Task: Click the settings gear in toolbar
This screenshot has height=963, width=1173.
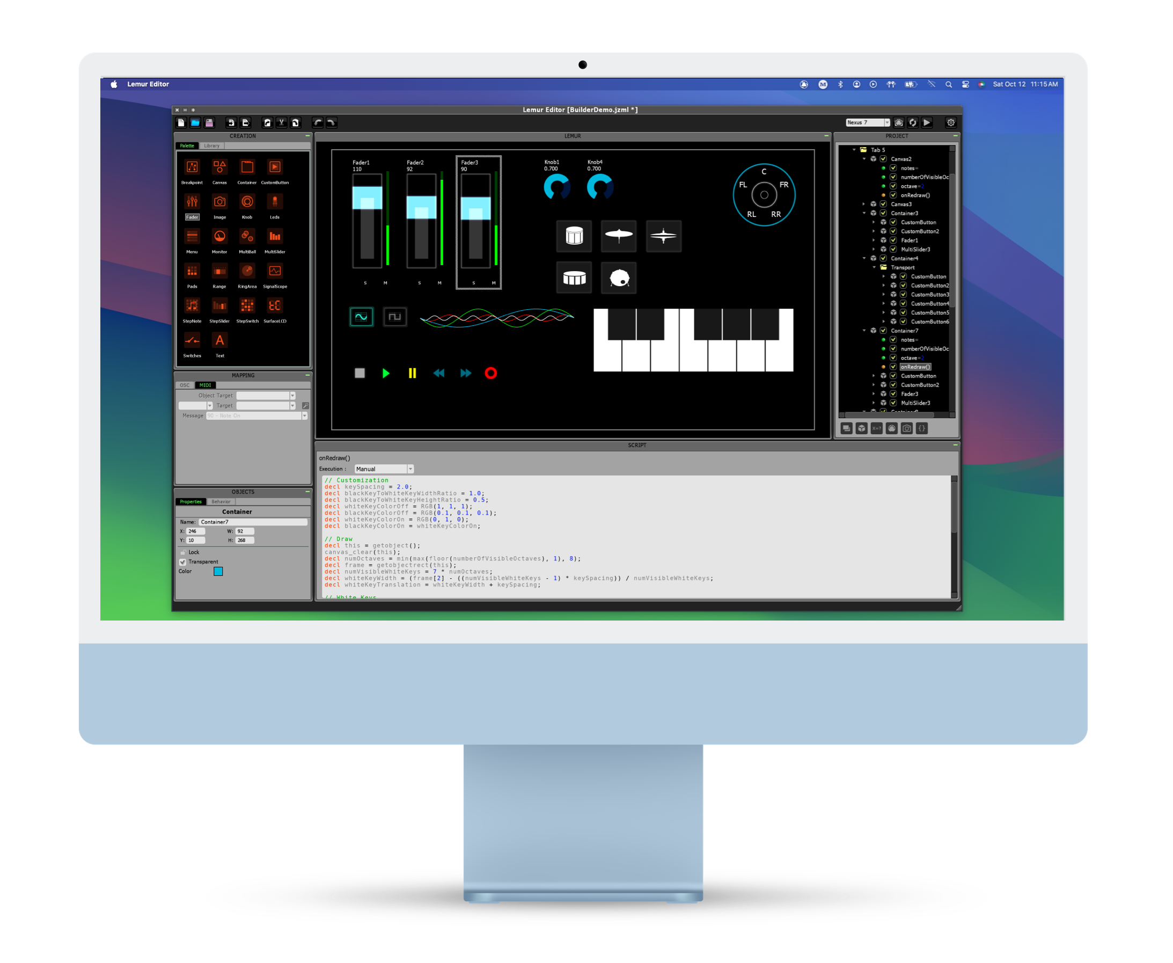Action: 951,122
